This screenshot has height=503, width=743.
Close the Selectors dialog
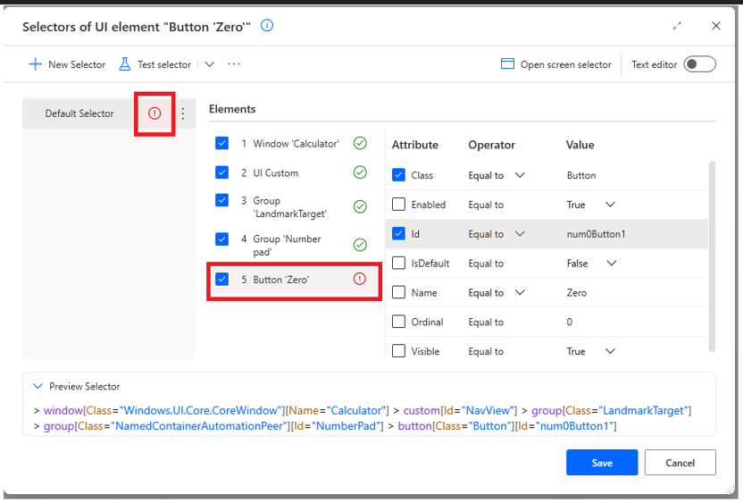point(716,26)
